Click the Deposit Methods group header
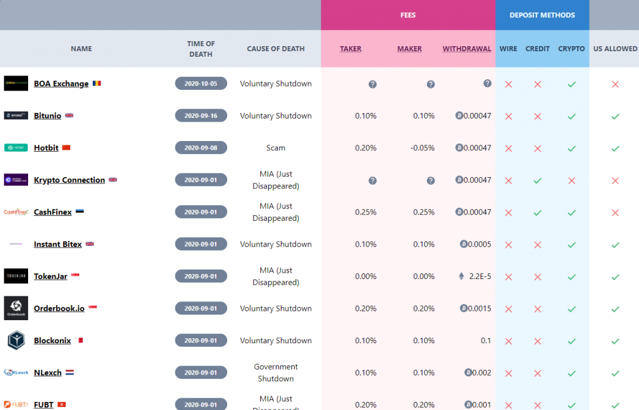Screen dimensions: 639x410 pos(542,15)
